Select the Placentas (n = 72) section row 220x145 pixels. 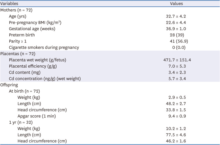coord(17,54)
